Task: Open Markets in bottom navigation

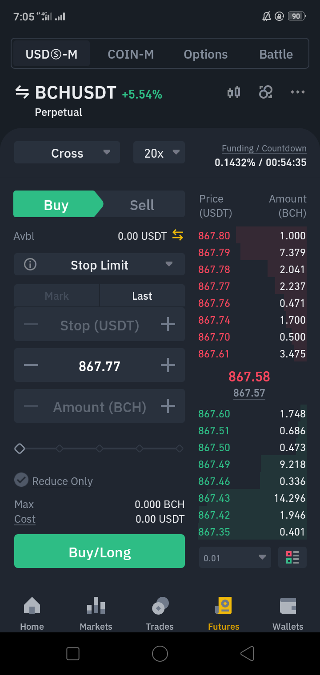Action: pyautogui.click(x=96, y=614)
